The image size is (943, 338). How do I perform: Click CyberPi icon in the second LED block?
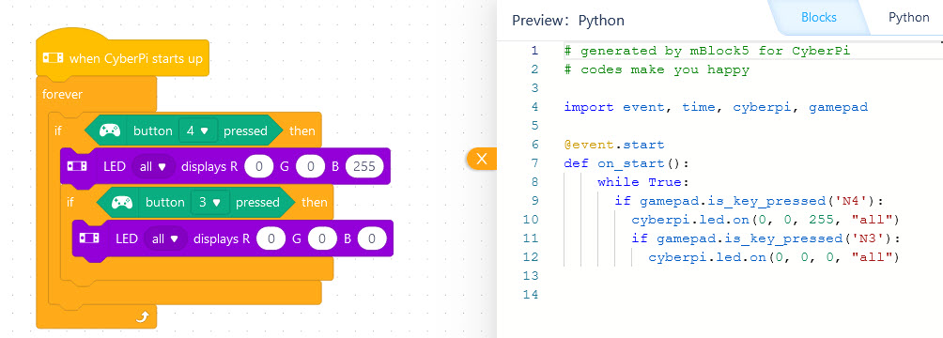click(x=89, y=238)
